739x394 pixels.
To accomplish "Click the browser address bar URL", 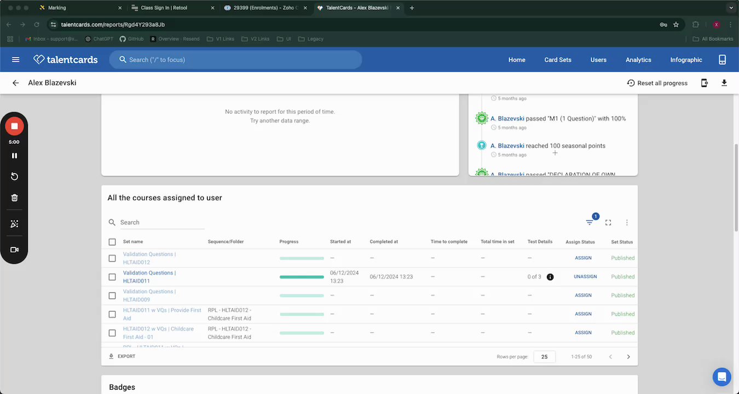I will click(x=113, y=25).
